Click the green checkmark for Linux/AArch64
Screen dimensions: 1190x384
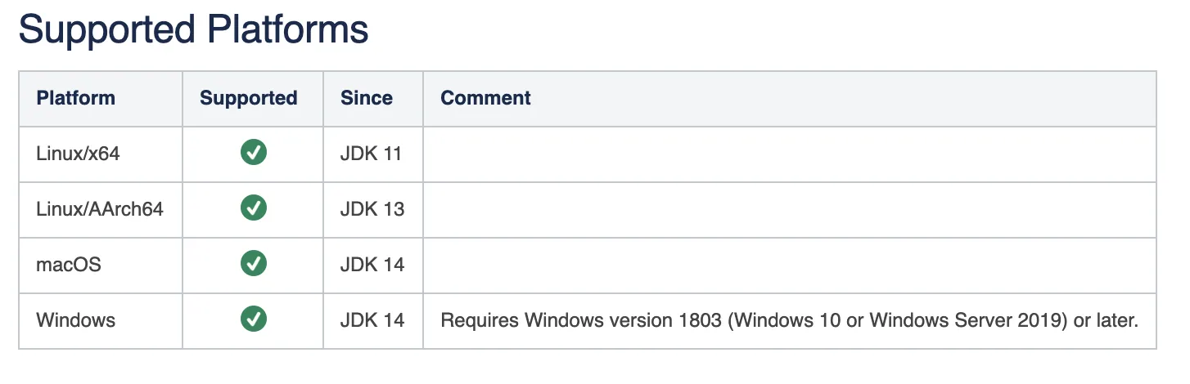point(253,208)
